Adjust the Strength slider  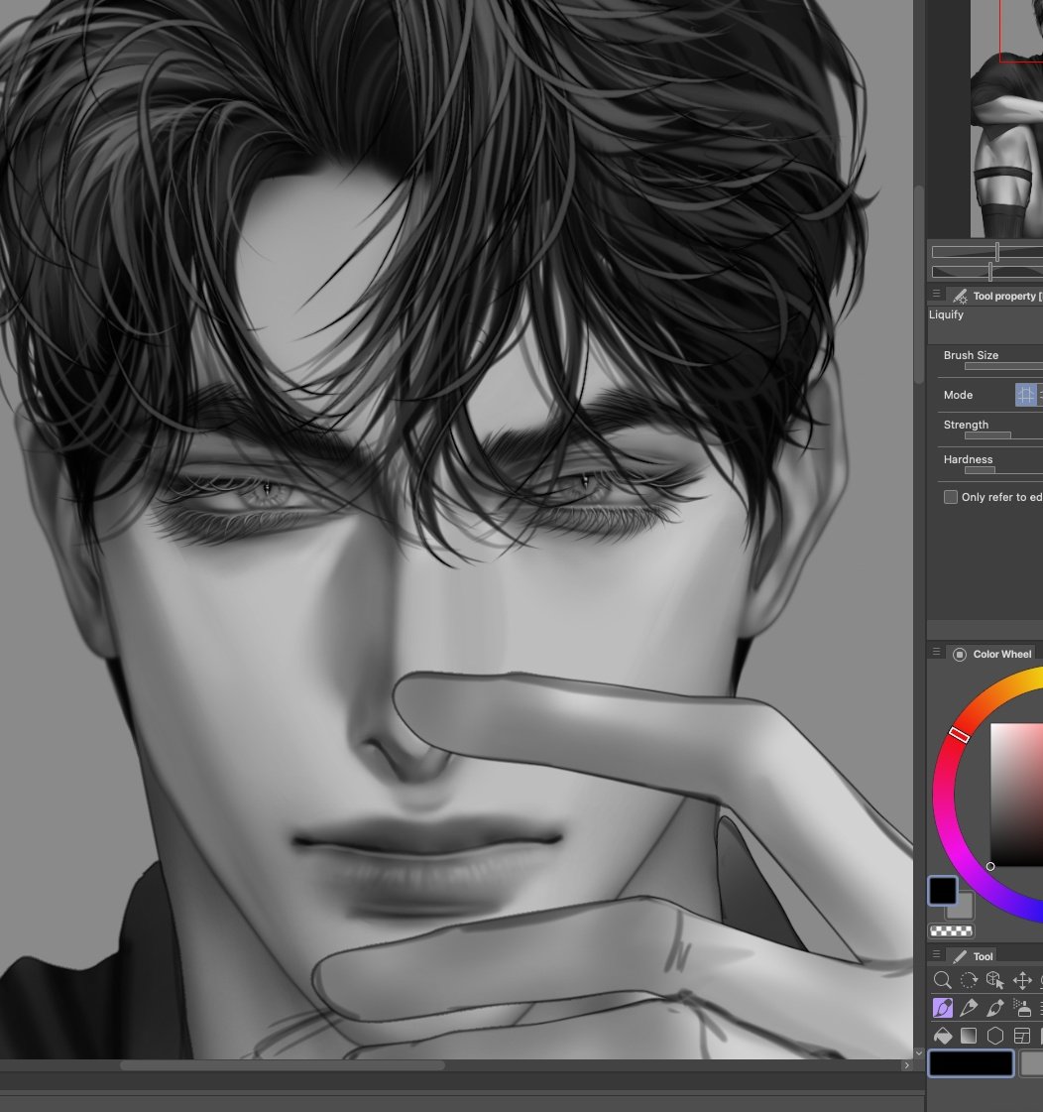(x=1003, y=435)
